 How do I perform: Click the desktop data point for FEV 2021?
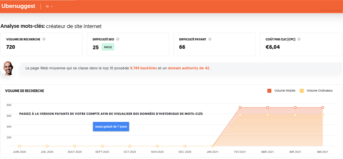click(240, 115)
